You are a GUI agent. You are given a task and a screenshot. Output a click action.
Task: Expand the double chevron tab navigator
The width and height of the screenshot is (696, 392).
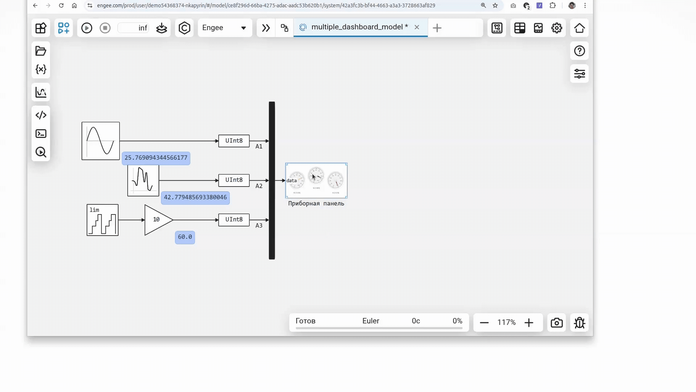pyautogui.click(x=266, y=28)
